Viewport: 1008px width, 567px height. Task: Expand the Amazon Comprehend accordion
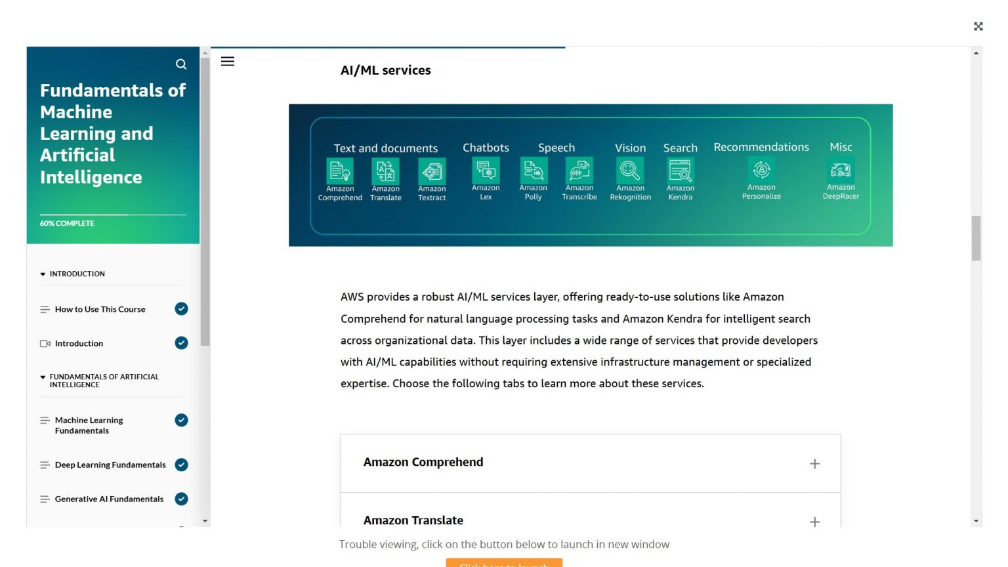814,463
